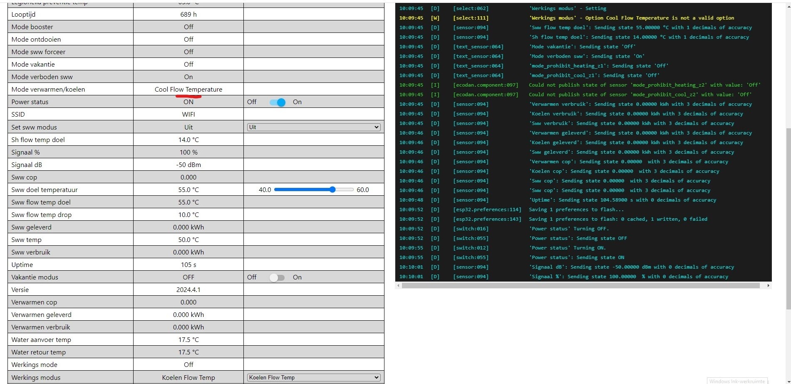Viewport: 791px width, 384px height.
Task: Select the SSID value WIFI
Action: coord(188,114)
